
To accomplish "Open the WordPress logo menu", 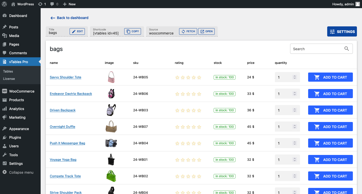I will [x=5, y=4].
